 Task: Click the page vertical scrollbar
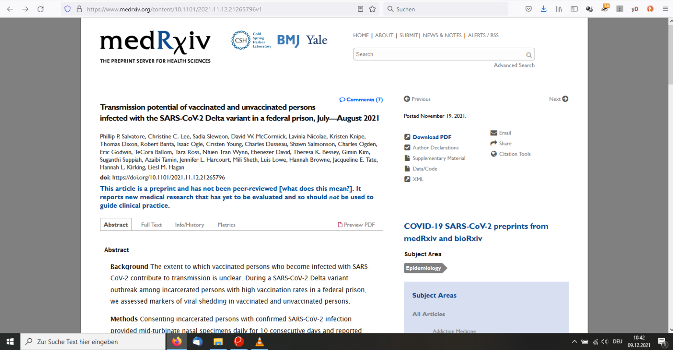(670, 175)
